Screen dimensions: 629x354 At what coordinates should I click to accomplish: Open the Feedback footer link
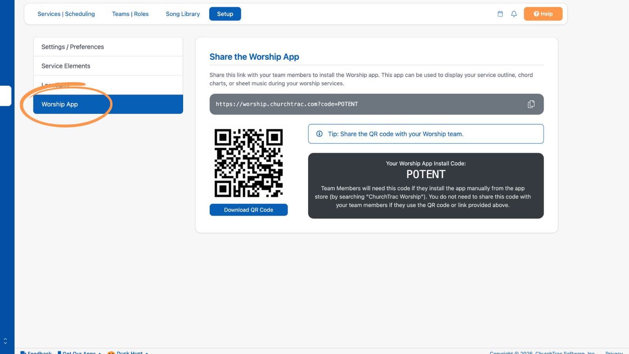coord(36,352)
